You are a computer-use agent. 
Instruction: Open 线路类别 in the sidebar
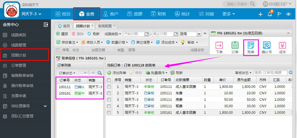25,35
